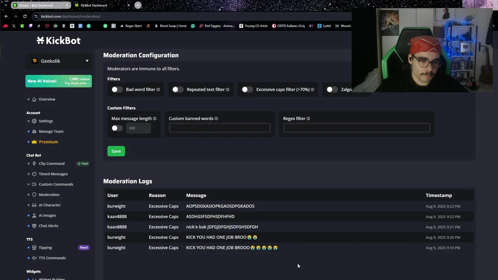Enable the Repeated text filter toggle

point(178,89)
